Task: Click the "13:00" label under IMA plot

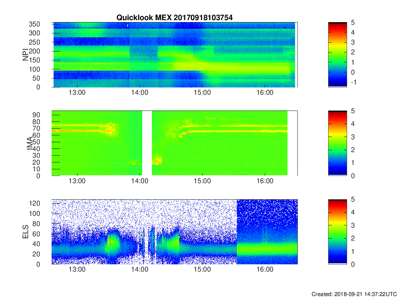Action: pyautogui.click(x=77, y=181)
